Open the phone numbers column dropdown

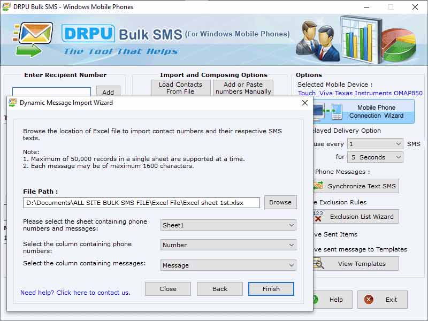coord(228,245)
